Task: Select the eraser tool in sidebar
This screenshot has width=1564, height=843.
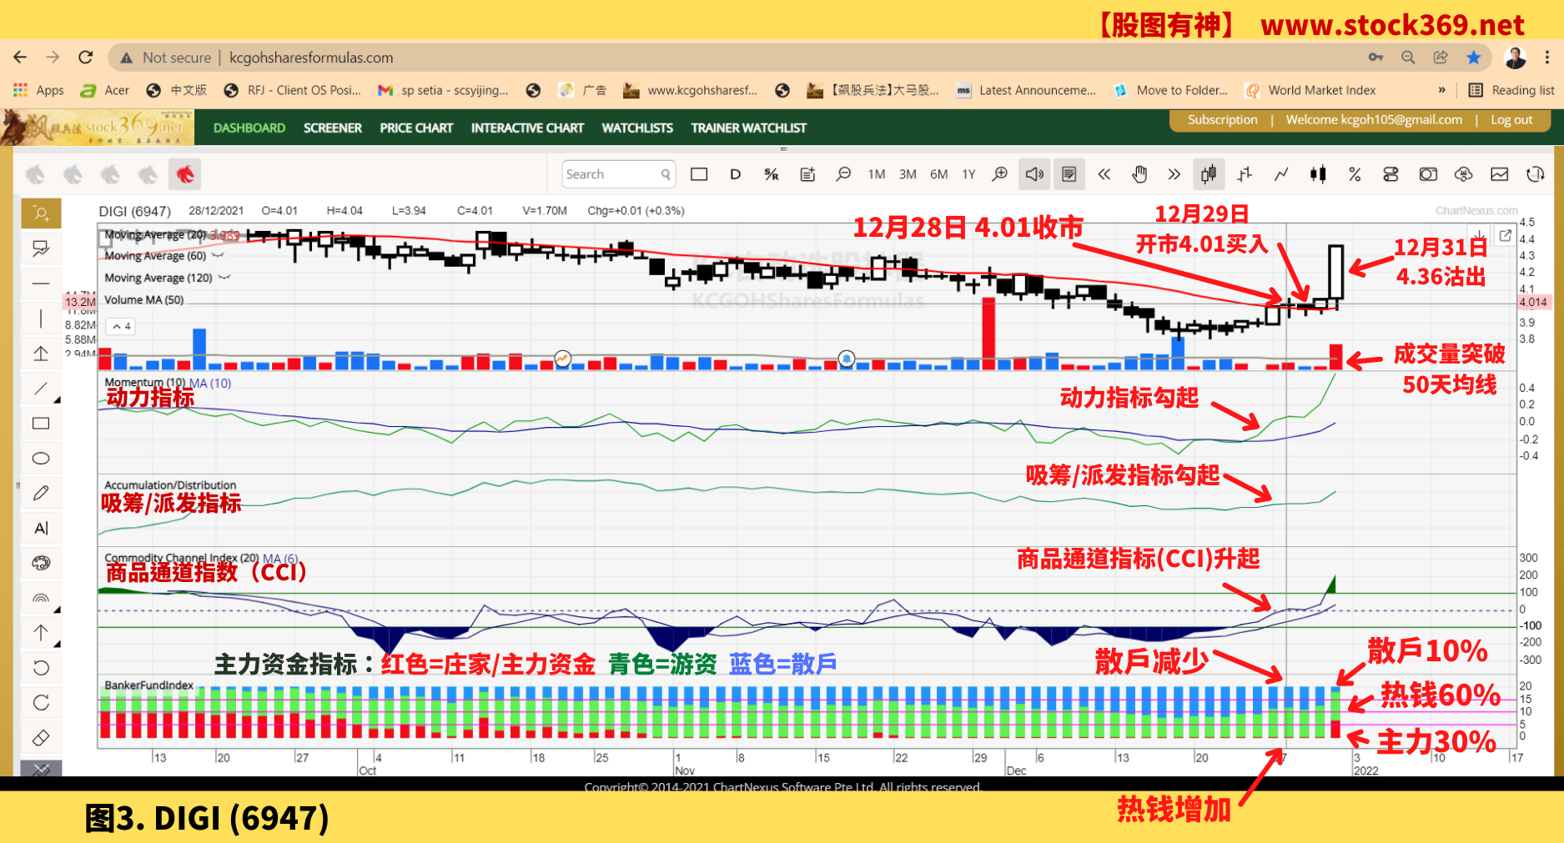Action: point(41,738)
